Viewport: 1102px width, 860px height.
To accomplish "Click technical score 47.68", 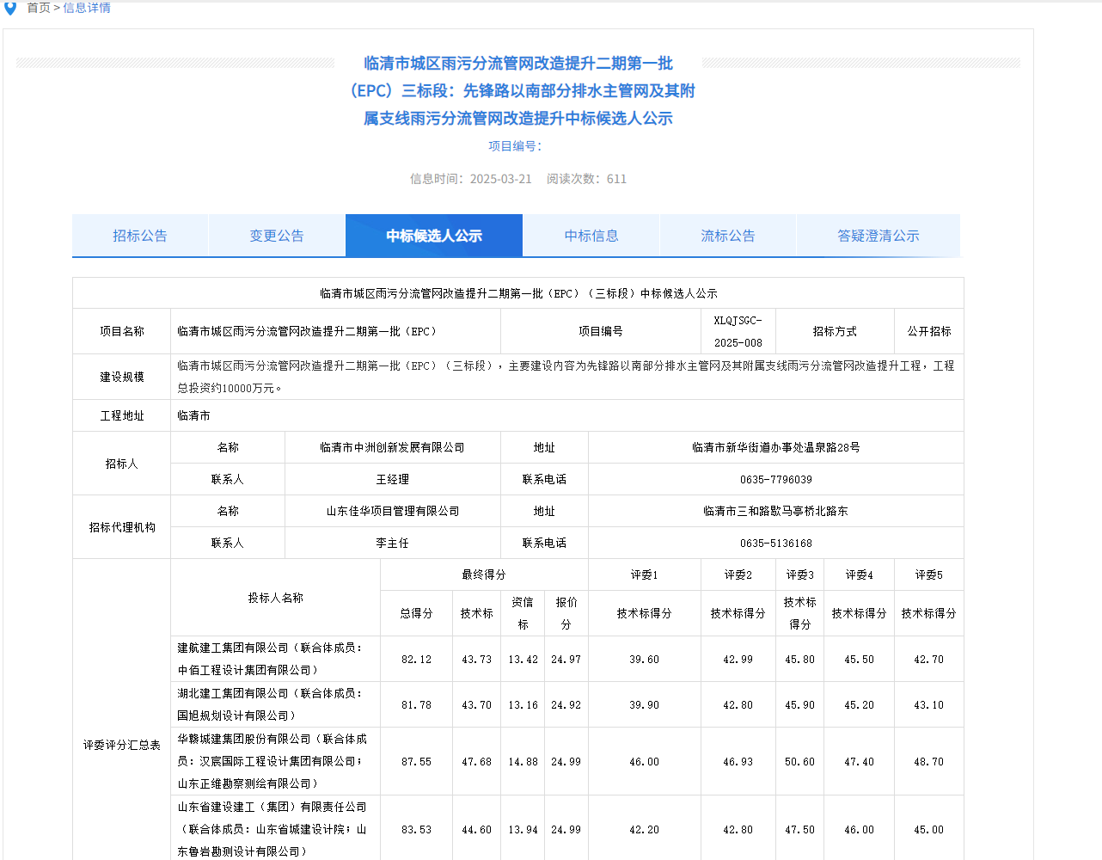I will [477, 762].
